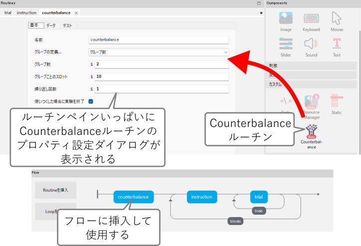Viewport: 361px width, 246px height.
Task: Click the counterbalance routine in the Flow
Action: [133, 197]
